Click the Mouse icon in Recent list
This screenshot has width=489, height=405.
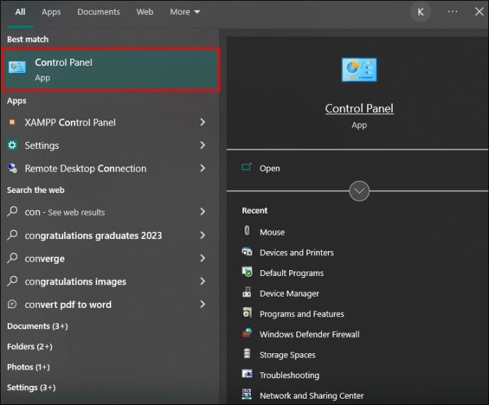click(247, 231)
